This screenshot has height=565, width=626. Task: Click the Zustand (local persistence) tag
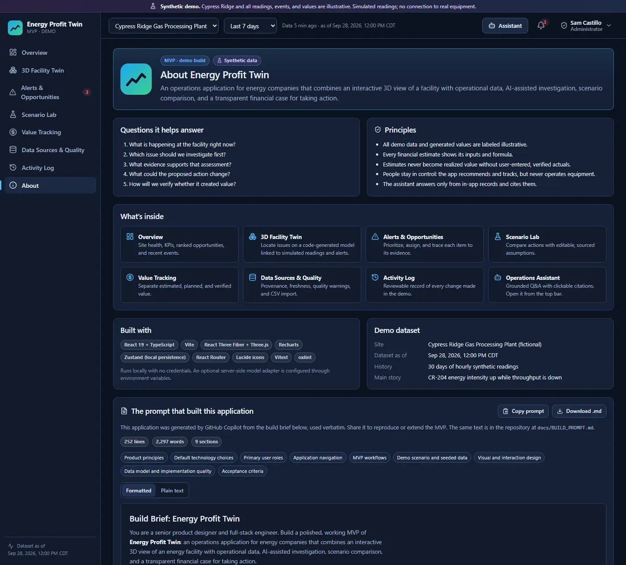[155, 357]
